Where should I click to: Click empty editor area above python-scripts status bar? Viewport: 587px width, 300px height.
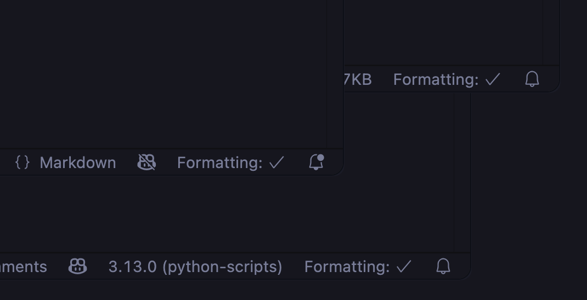pyautogui.click(x=219, y=219)
